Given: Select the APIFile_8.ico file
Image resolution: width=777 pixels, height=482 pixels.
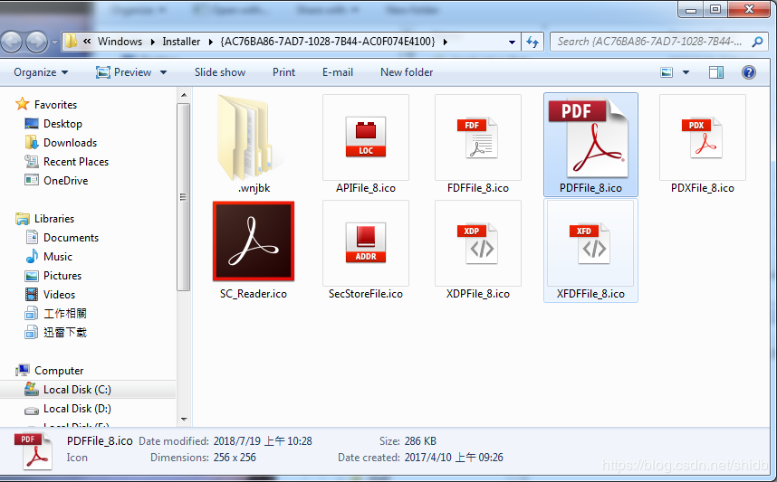Looking at the screenshot, I should coord(365,137).
